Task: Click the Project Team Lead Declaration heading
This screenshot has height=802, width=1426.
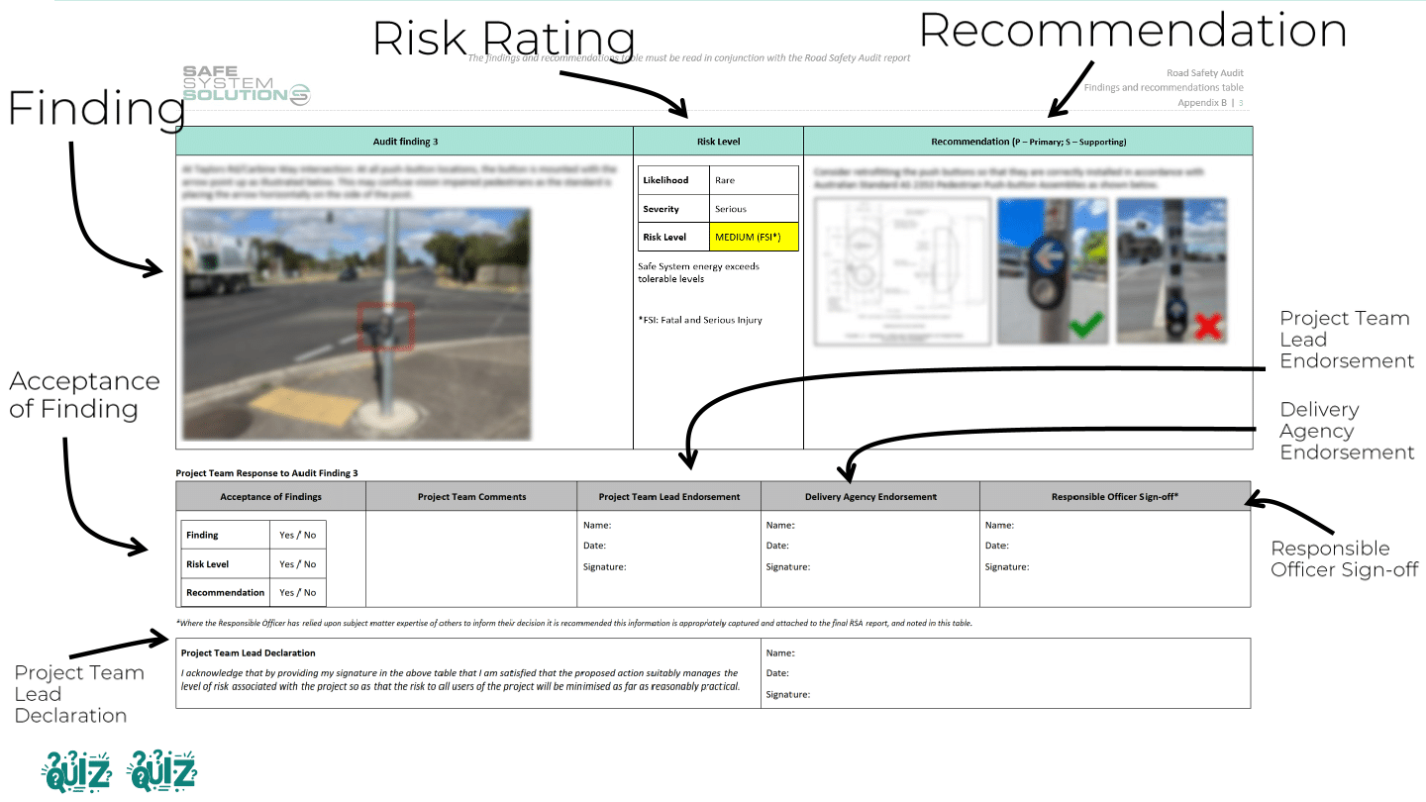Action: coord(249,653)
